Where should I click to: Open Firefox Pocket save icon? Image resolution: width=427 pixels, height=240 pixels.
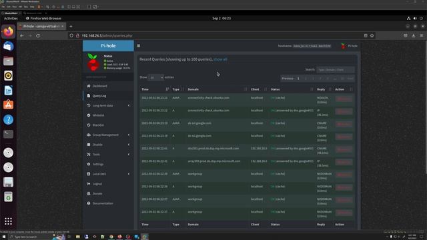tap(406, 35)
